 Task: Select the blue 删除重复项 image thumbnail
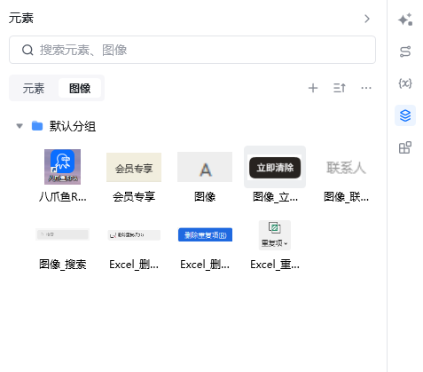coord(205,234)
